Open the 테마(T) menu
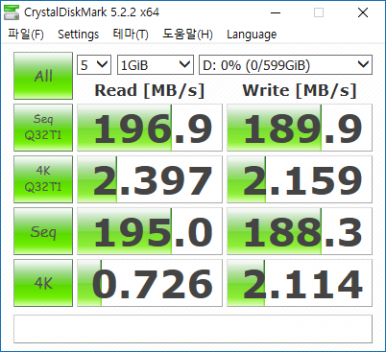Screen dimensions: 386x352 point(131,35)
